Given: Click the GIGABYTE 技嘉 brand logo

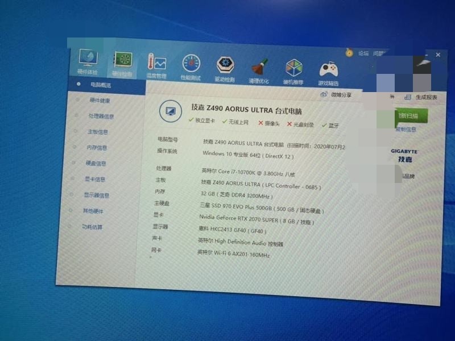Looking at the screenshot, I should pyautogui.click(x=404, y=156).
